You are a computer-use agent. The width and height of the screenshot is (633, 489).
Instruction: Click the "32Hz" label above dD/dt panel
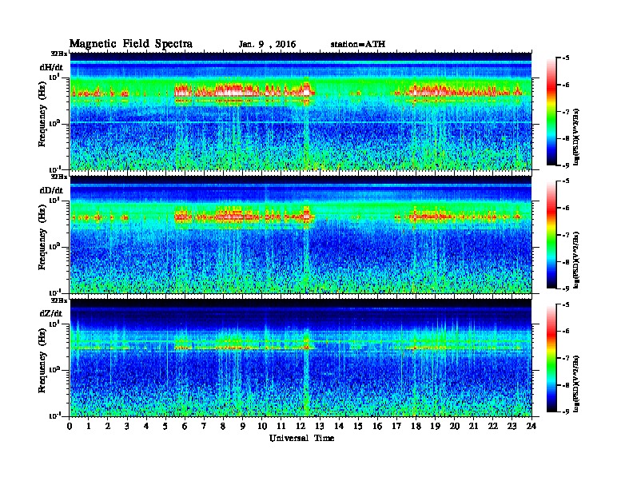(58, 177)
